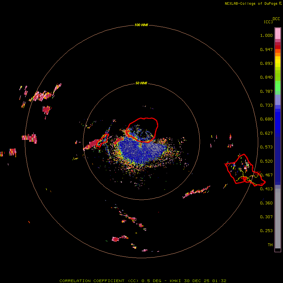Screen dimensions: 283x283
Task: Click the 0.840 scale value
Action: (x=266, y=77)
